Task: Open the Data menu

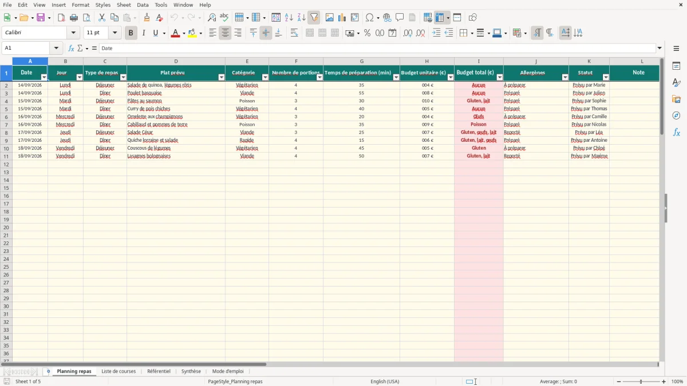Action: click(143, 5)
